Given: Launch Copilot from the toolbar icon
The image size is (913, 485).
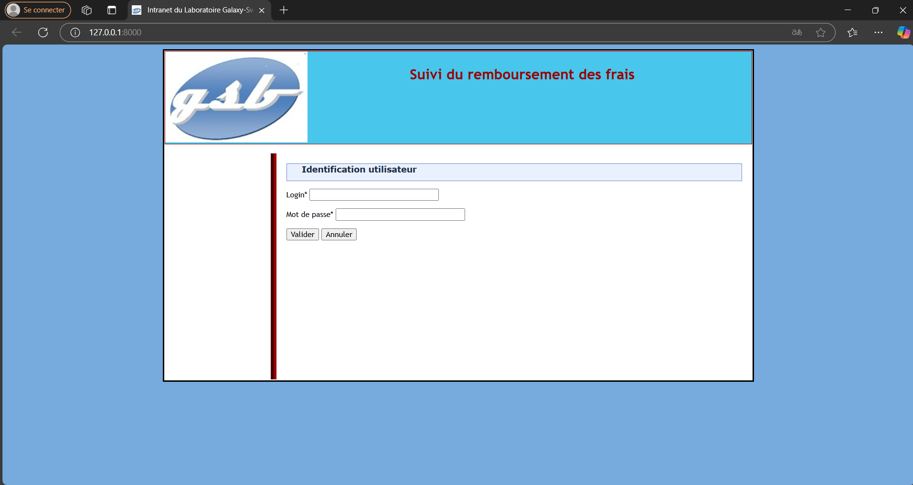Looking at the screenshot, I should [903, 32].
